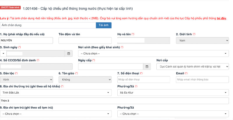Expand the temporary address Chưa chọn dropdown

pos(56,114)
